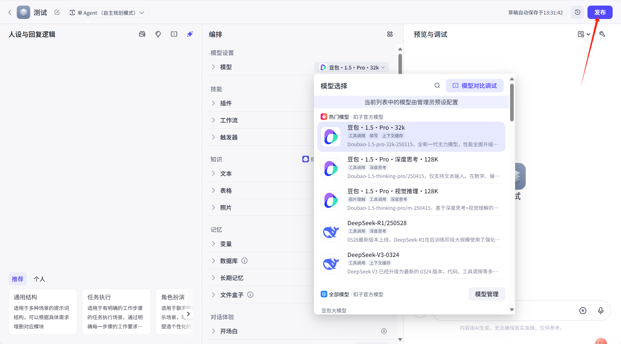
Task: Click the 全部模型 cube icon
Action: pos(324,294)
